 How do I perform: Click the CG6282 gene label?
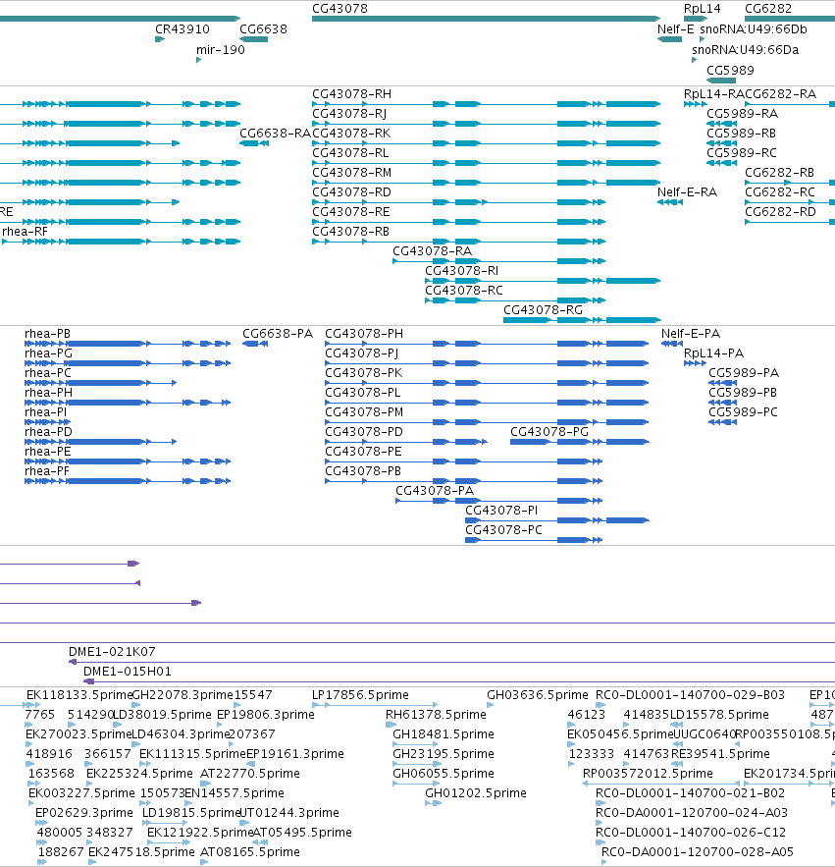(768, 8)
